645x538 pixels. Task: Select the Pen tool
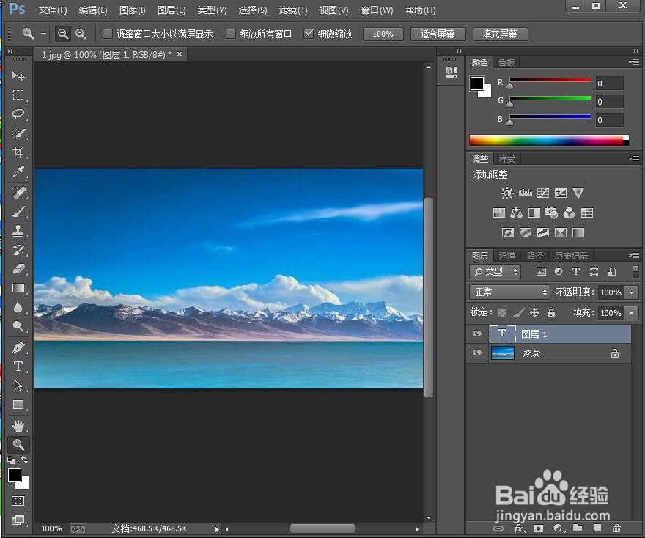(x=18, y=347)
